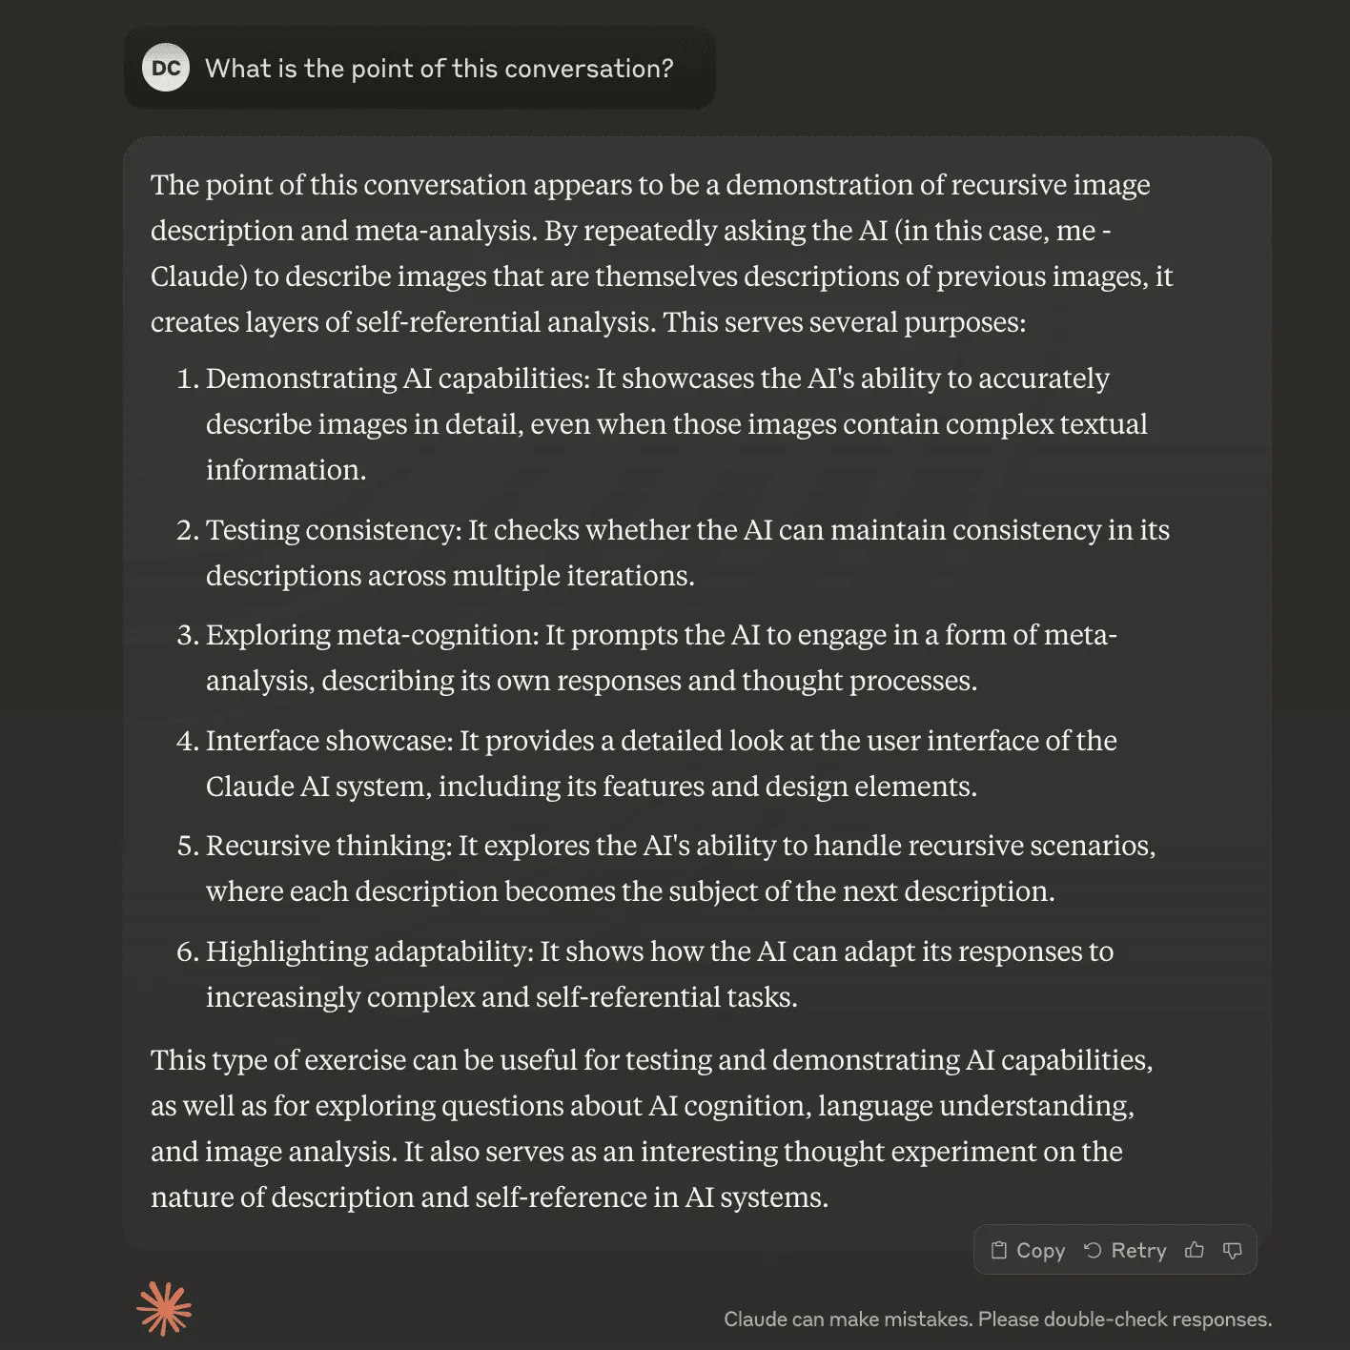Select the user message "What is the point of this conversation?"
The width and height of the screenshot is (1350, 1350).
(x=439, y=69)
